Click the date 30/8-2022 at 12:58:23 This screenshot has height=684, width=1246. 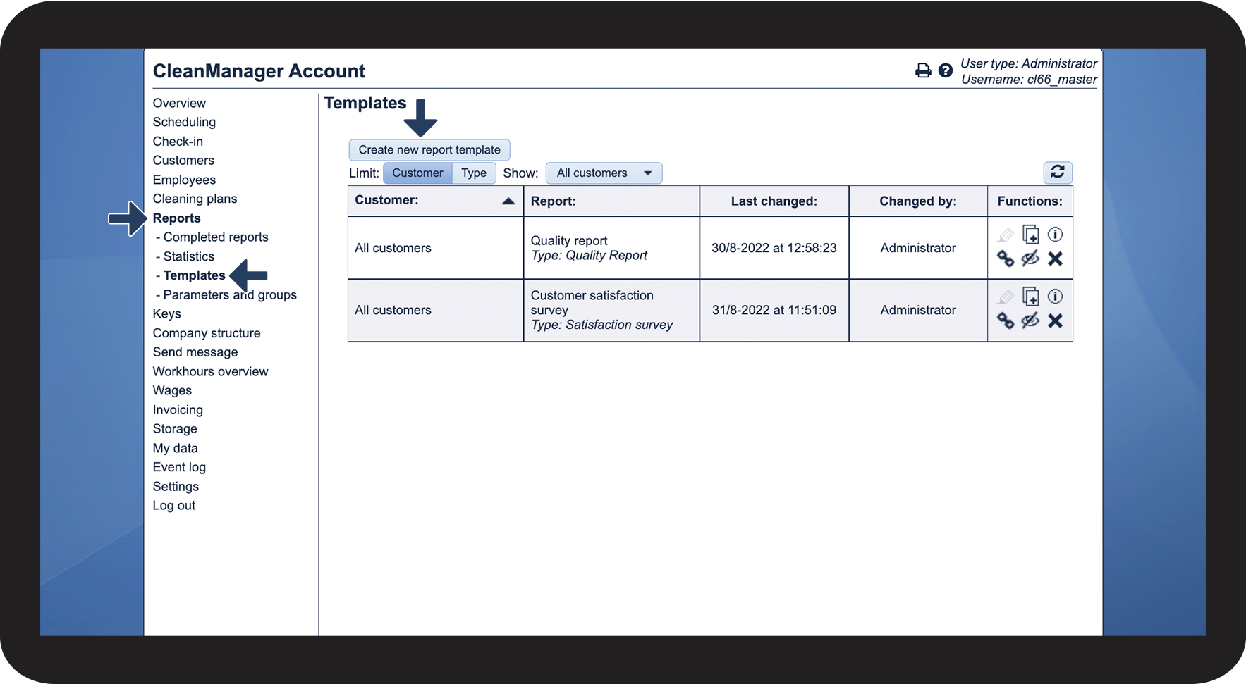point(774,248)
